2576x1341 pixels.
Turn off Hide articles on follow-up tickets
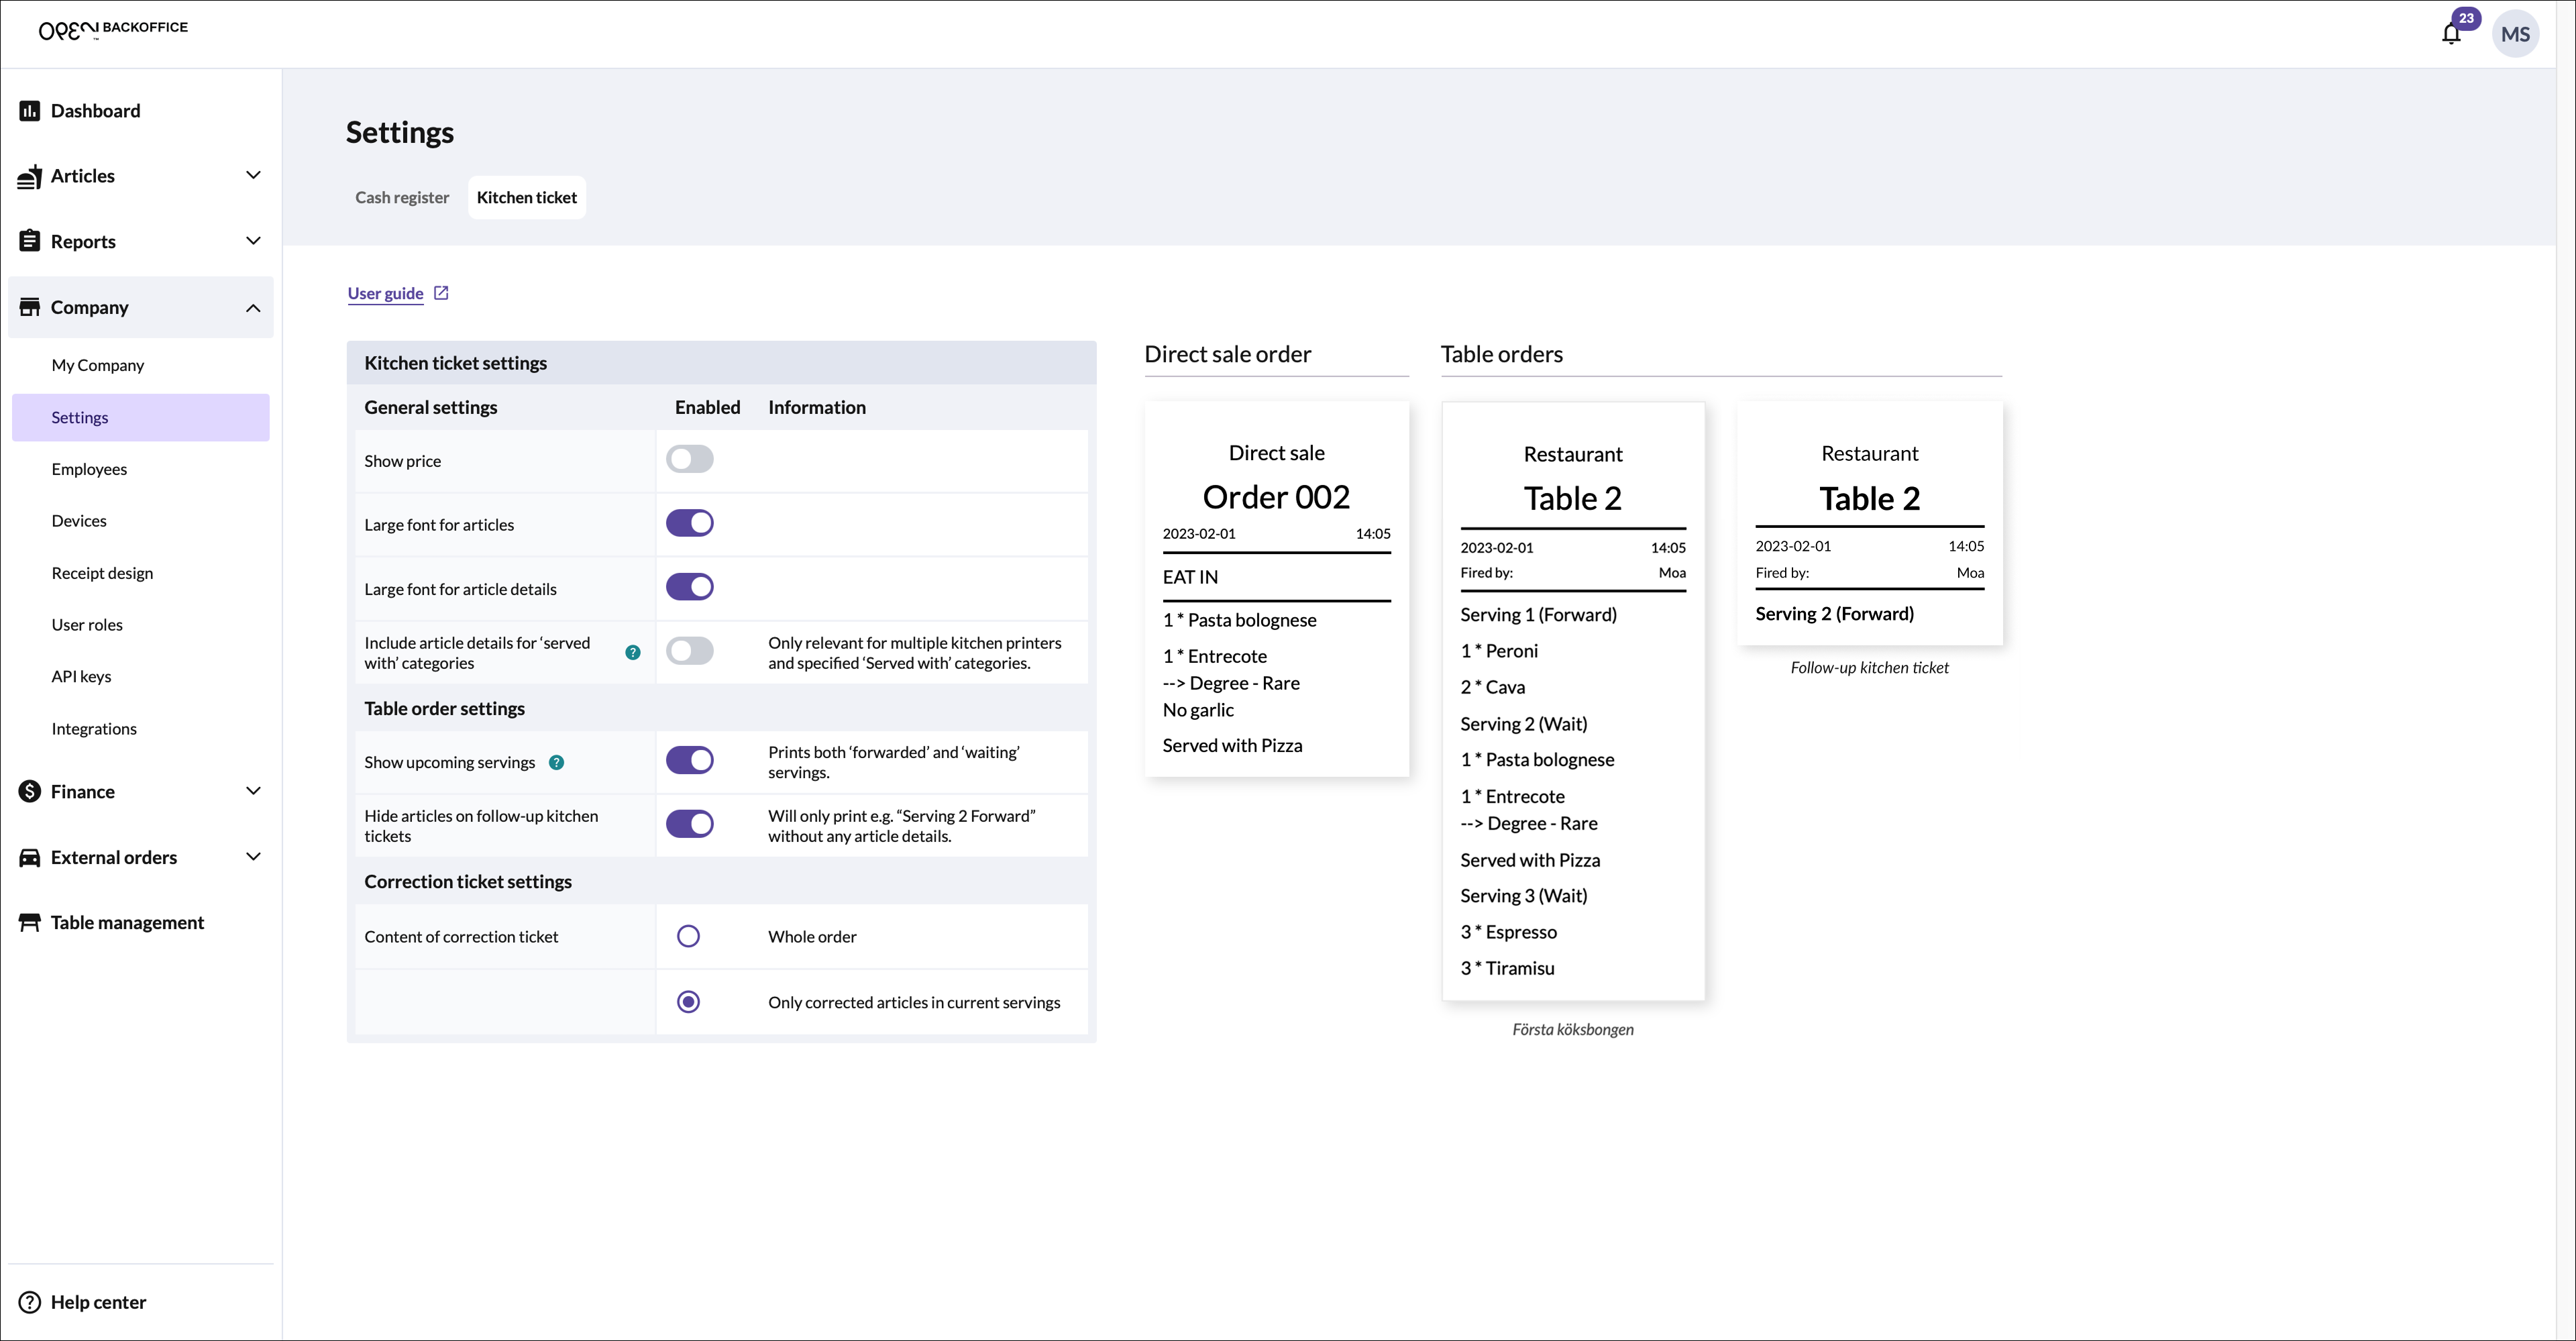[689, 825]
